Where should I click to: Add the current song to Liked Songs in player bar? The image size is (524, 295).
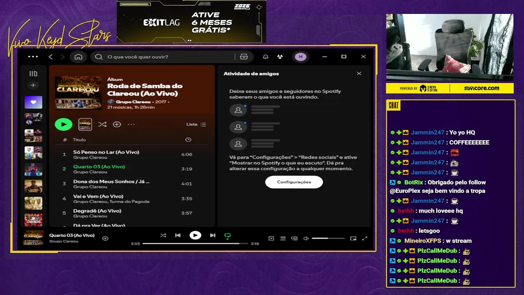(105, 238)
